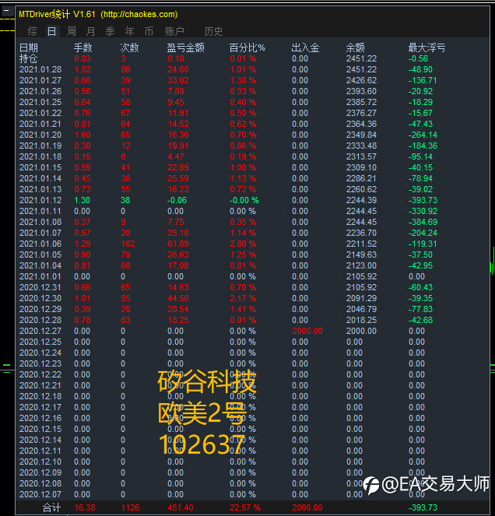Open the 月 monthly tab

pyautogui.click(x=90, y=31)
